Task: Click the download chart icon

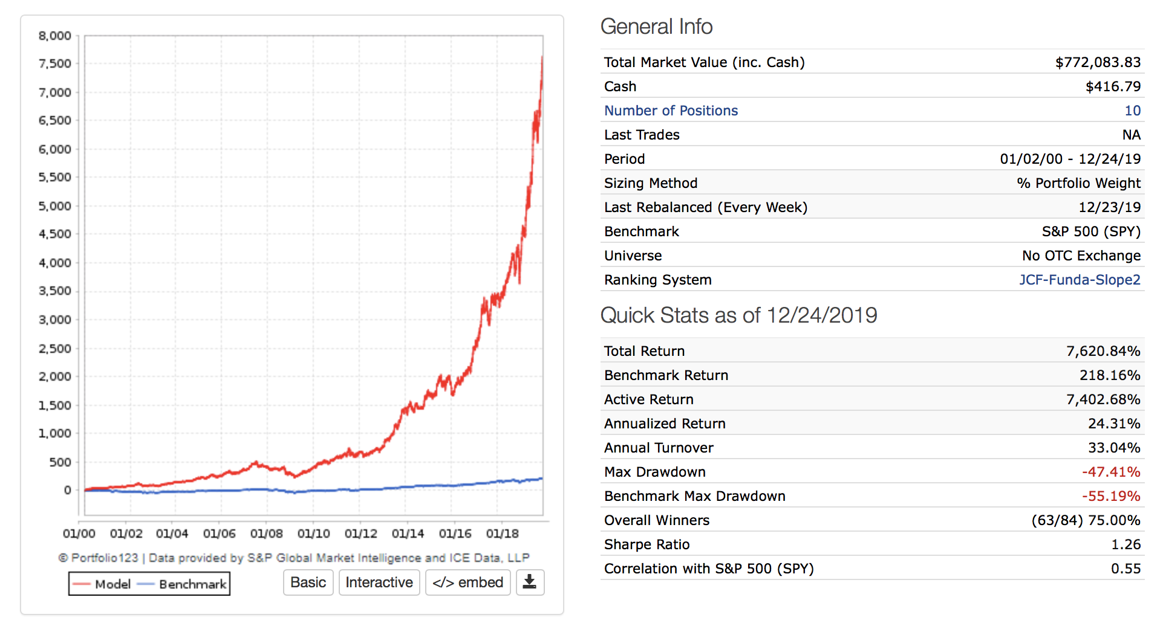Action: tap(530, 582)
